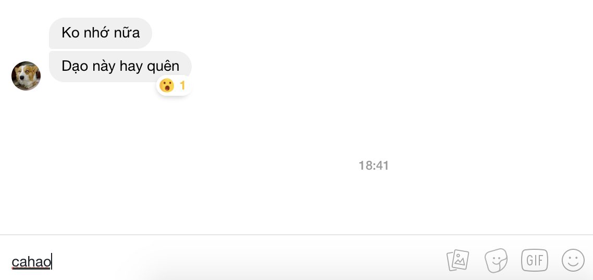The height and width of the screenshot is (280, 593).
Task: Select the "Ko nhớ nữa" message bubble
Action: tap(100, 33)
